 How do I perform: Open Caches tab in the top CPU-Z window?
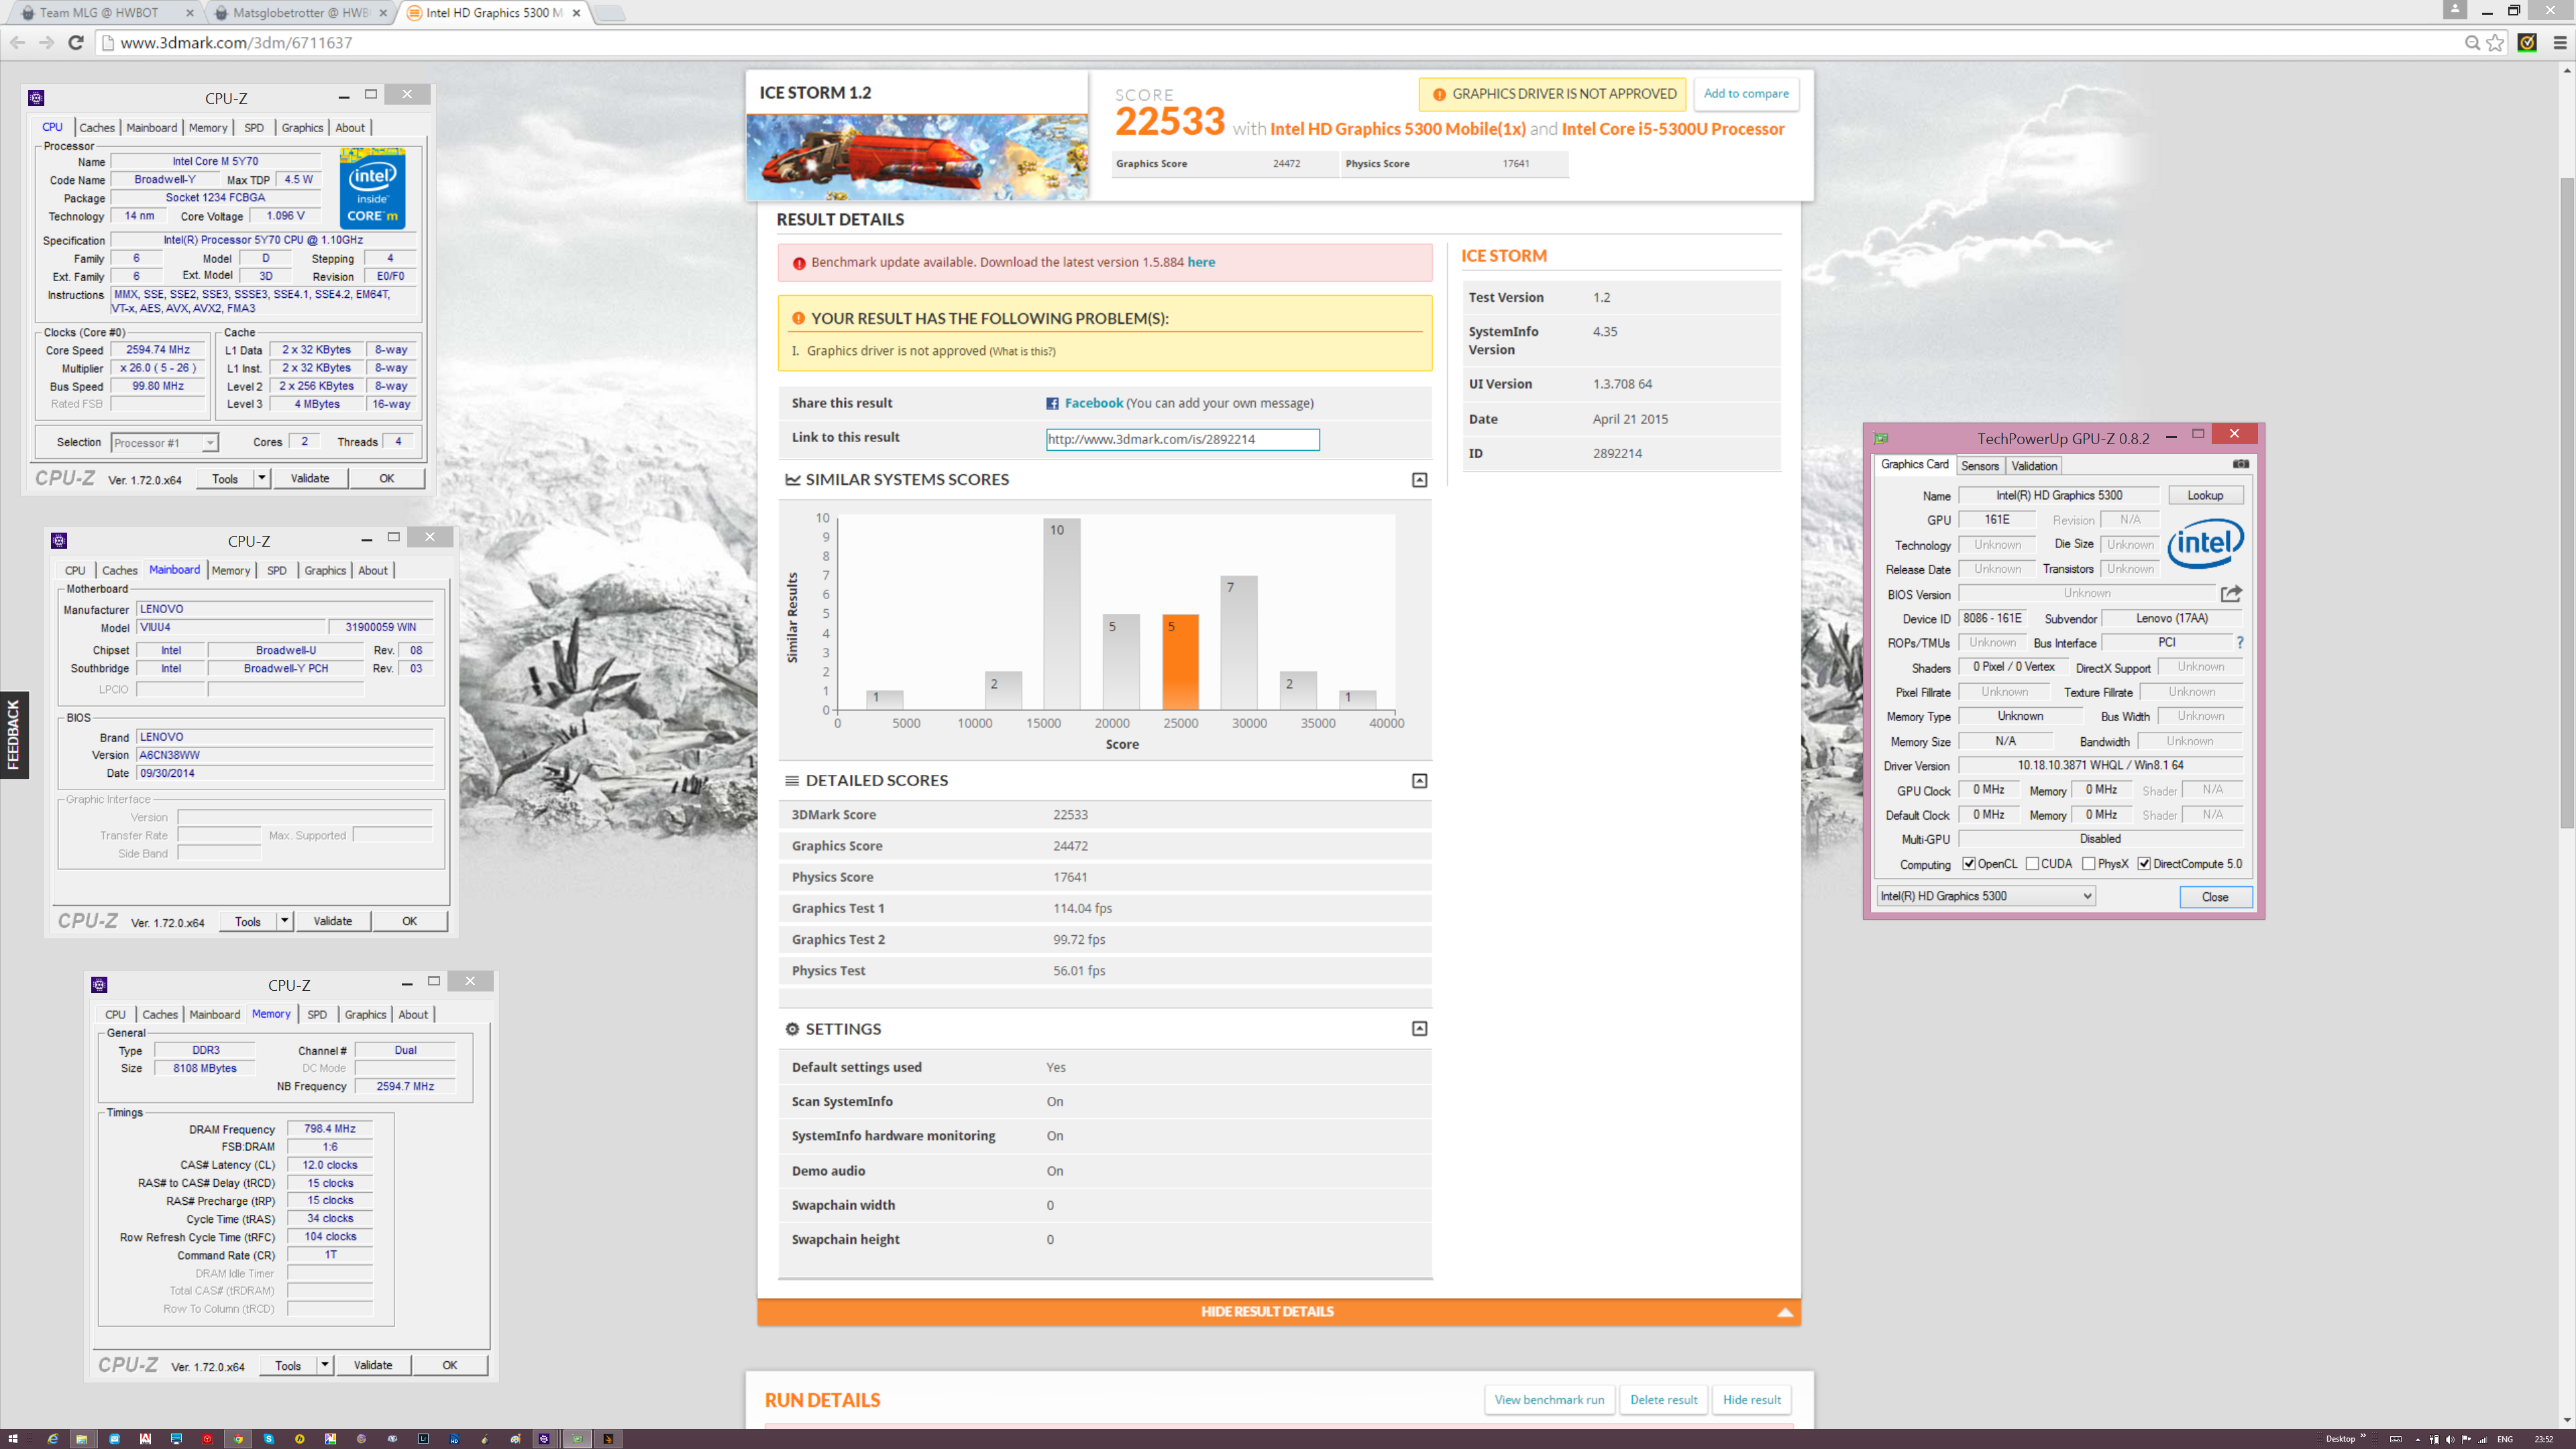pos(97,128)
